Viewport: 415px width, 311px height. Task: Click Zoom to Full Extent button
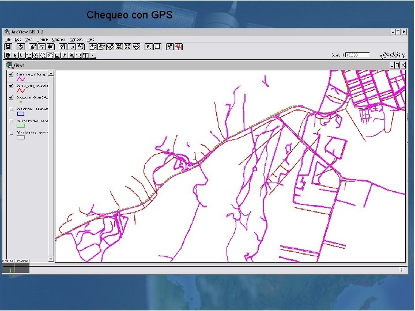93,47
